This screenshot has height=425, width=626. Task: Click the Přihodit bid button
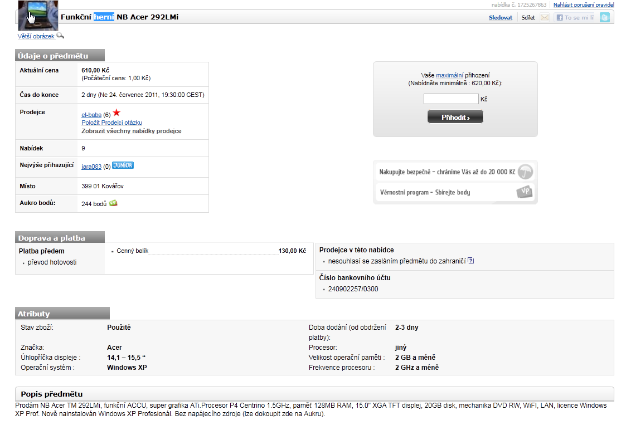[455, 117]
